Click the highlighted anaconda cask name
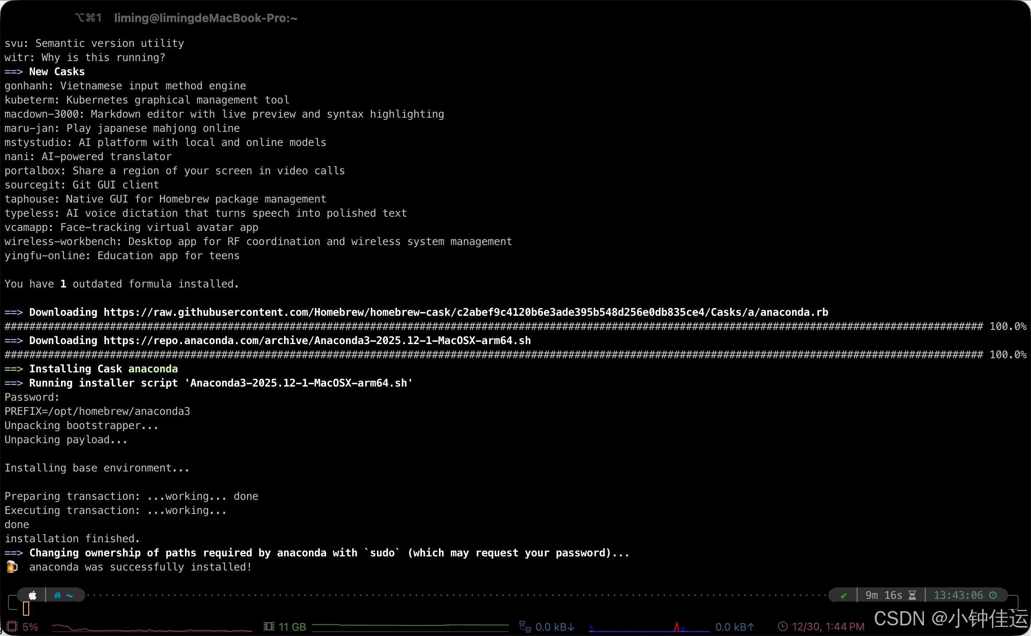 point(153,368)
